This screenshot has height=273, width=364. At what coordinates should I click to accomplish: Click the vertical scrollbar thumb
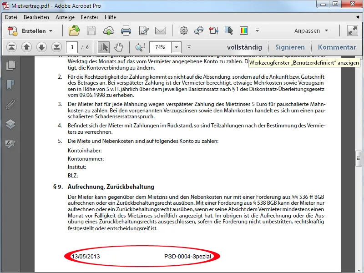(x=359, y=158)
